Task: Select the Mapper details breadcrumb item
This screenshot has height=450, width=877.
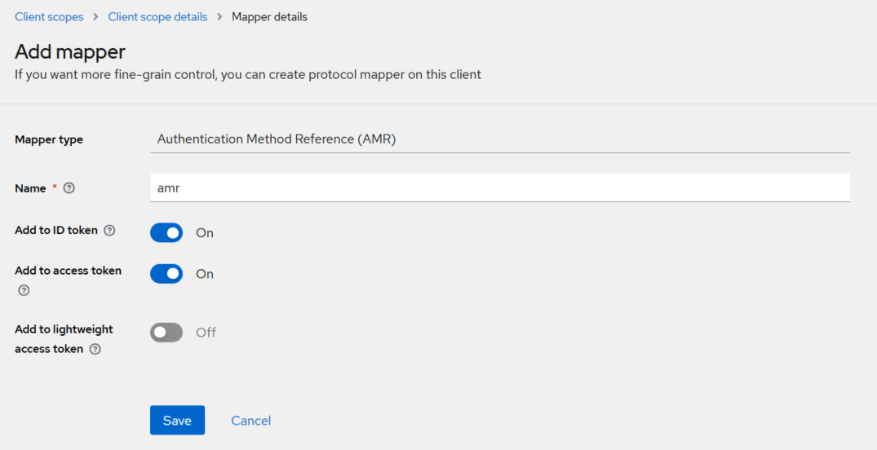Action: [x=269, y=17]
